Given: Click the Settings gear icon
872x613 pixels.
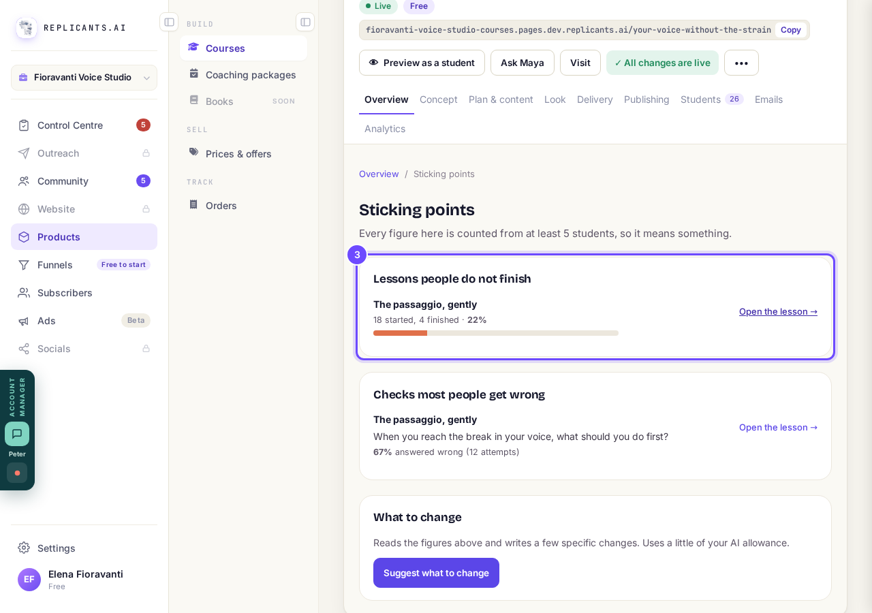Looking at the screenshot, I should (x=24, y=548).
